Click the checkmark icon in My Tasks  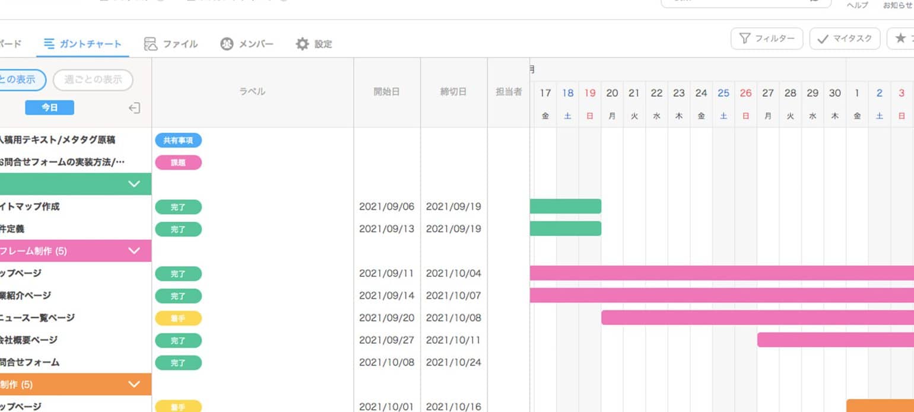pyautogui.click(x=823, y=39)
